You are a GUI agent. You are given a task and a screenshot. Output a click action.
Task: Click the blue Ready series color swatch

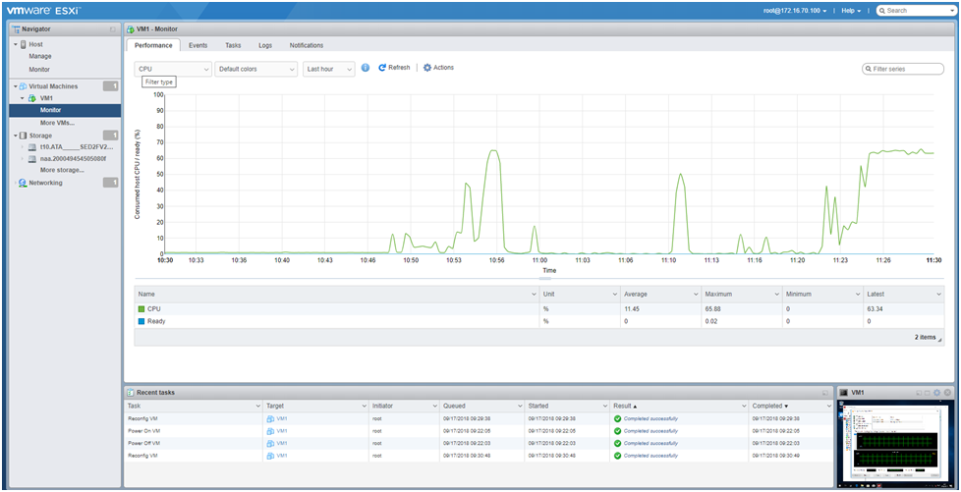click(141, 321)
